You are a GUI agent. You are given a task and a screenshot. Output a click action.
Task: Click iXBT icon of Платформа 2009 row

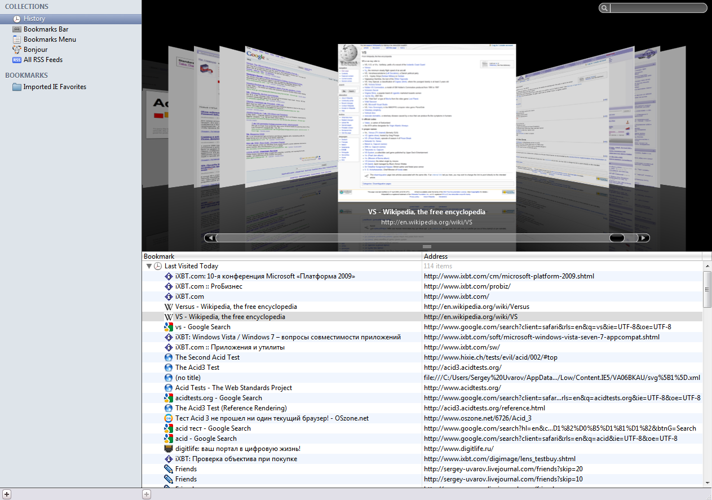[x=168, y=276]
